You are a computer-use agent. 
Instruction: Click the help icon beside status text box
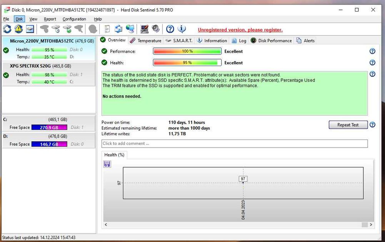(372, 74)
